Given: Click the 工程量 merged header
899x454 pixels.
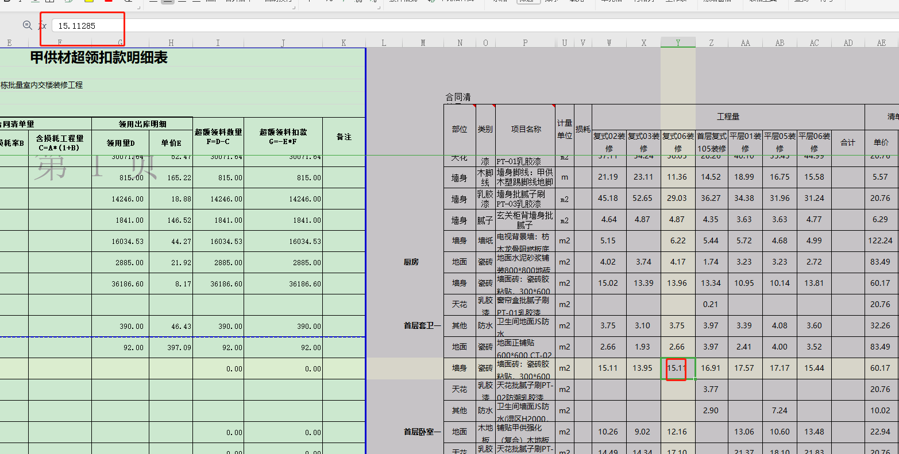Looking at the screenshot, I should (x=728, y=117).
